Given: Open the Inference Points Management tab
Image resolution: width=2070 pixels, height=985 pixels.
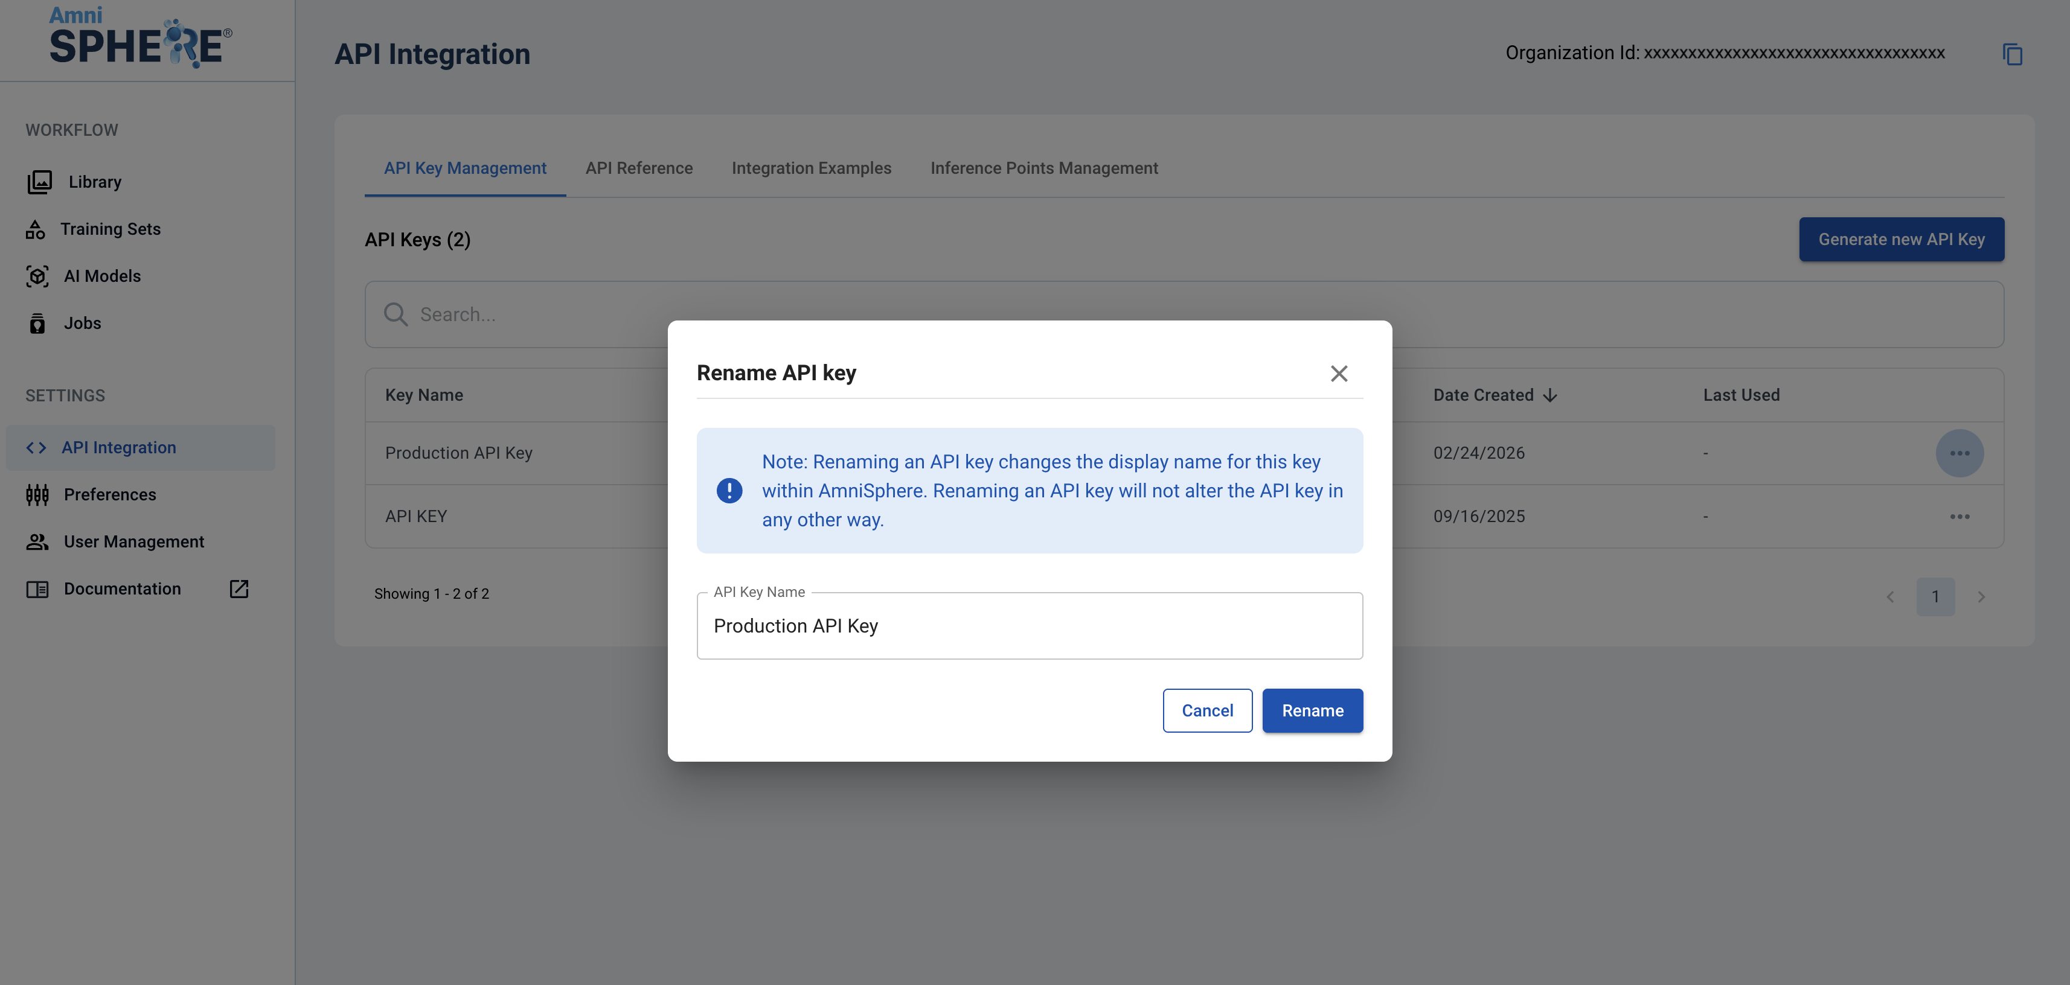Looking at the screenshot, I should tap(1043, 168).
